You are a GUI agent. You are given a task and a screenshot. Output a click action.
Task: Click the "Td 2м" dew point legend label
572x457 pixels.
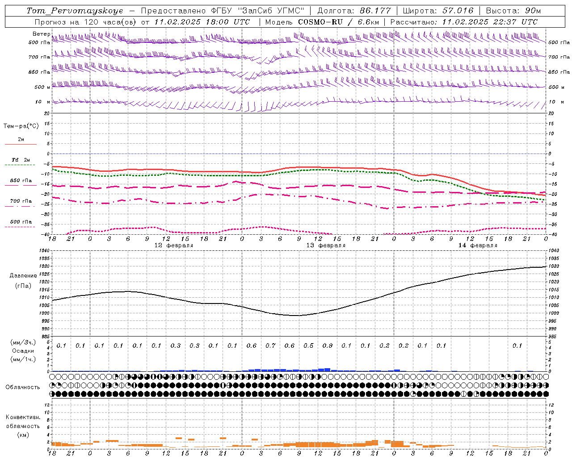21,160
